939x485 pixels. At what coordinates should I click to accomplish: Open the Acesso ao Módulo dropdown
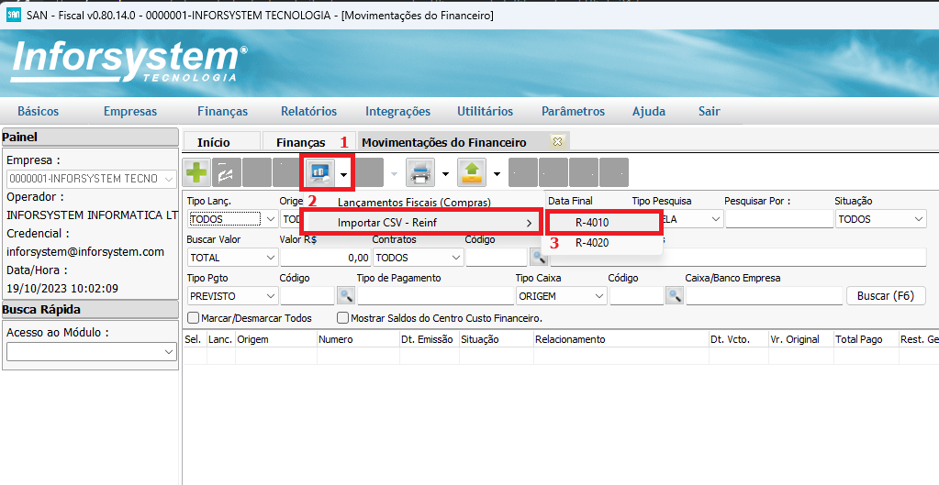point(92,353)
